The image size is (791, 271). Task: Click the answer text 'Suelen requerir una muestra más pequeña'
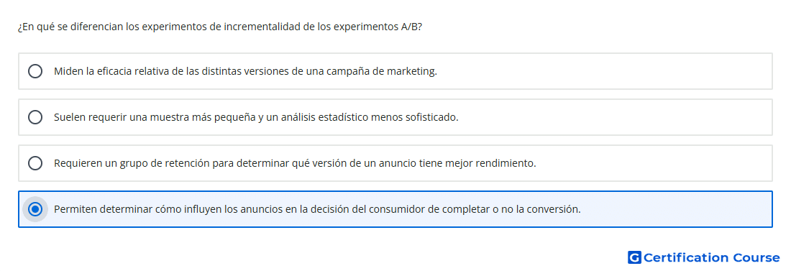(x=256, y=118)
